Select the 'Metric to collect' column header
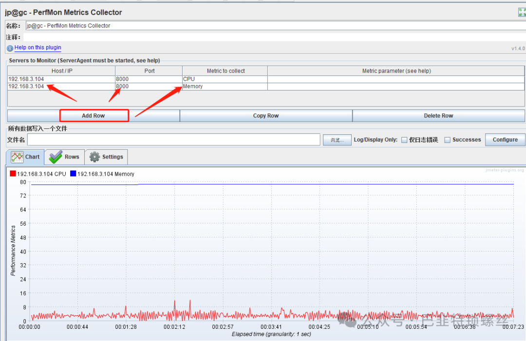The height and width of the screenshot is (341, 526). click(225, 71)
